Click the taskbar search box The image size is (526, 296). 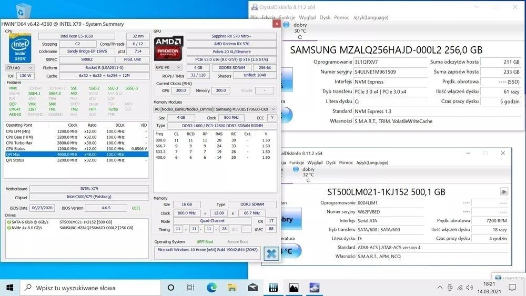pyautogui.click(x=91, y=288)
